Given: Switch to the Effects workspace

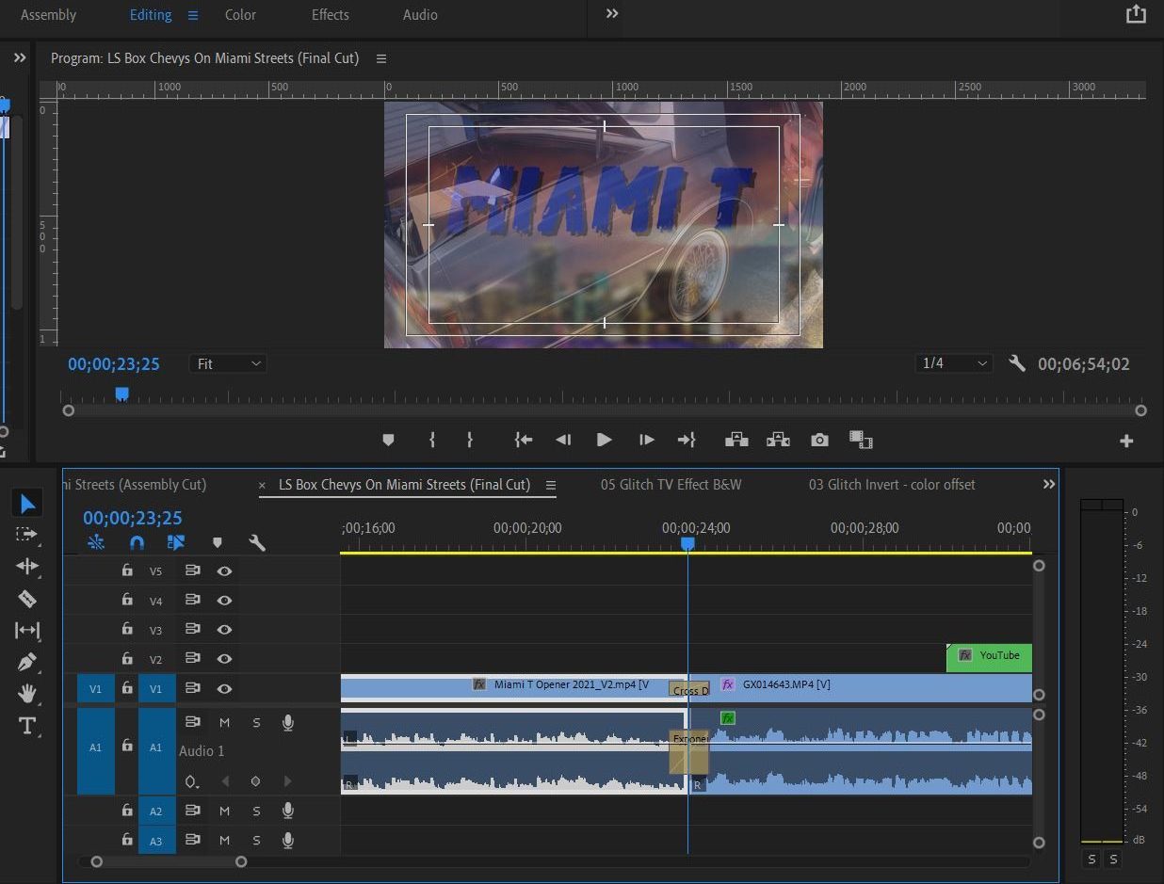Looking at the screenshot, I should pos(331,15).
